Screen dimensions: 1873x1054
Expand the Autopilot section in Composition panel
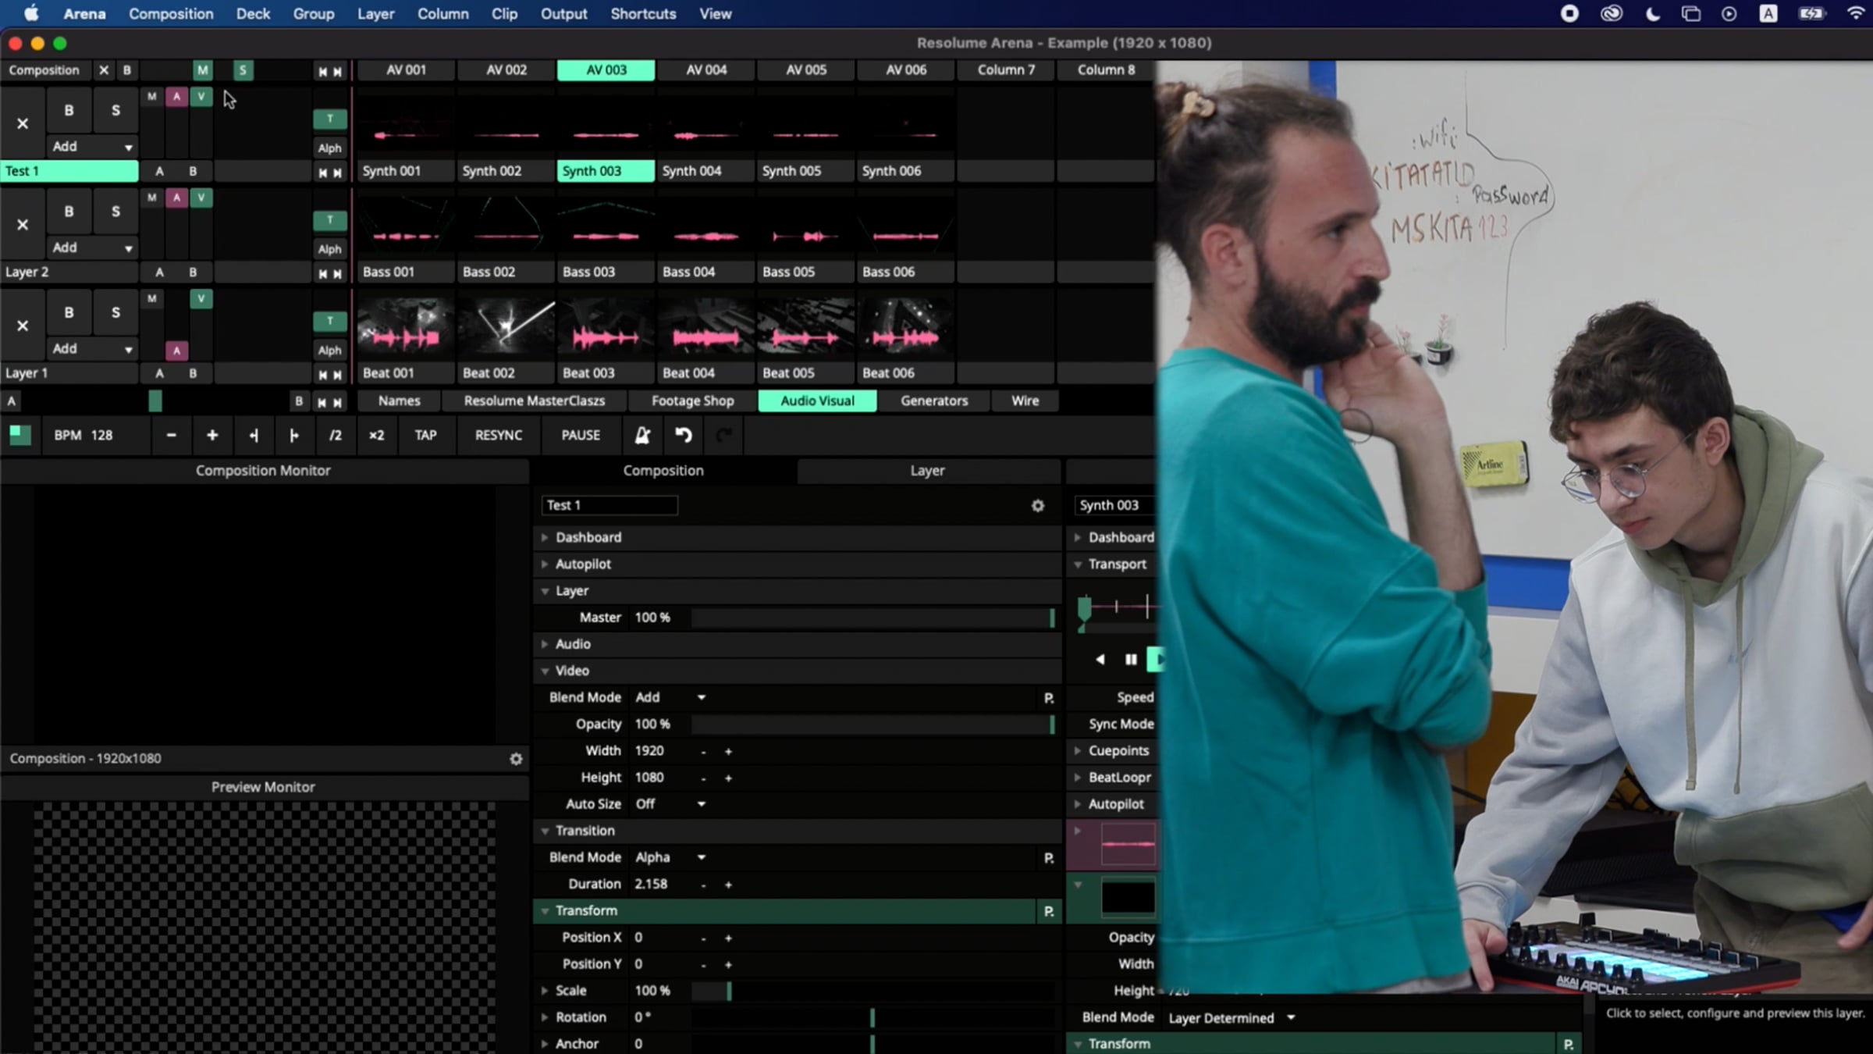pos(545,564)
